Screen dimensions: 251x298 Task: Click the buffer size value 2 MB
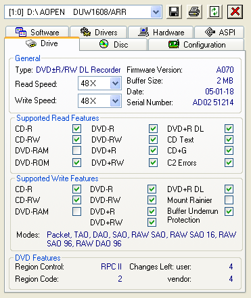click(225, 81)
